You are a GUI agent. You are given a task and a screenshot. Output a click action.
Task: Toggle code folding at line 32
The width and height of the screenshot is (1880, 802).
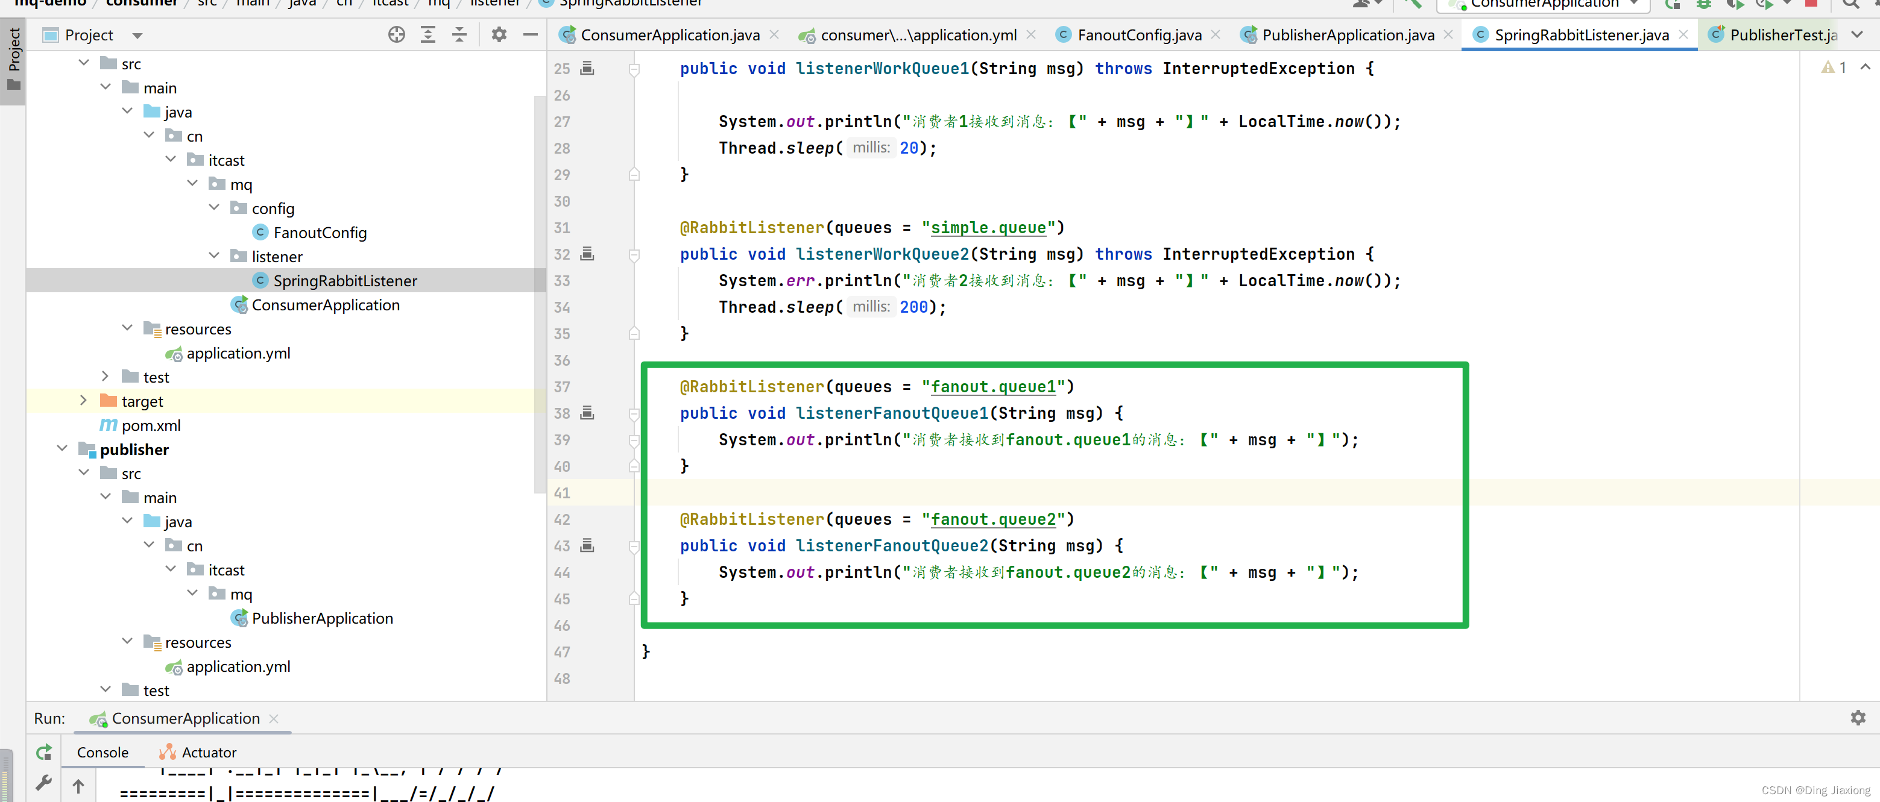634,254
